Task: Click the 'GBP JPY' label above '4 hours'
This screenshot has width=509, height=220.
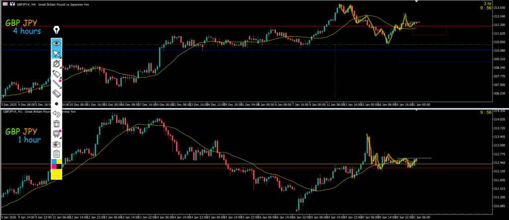Action: [x=21, y=23]
